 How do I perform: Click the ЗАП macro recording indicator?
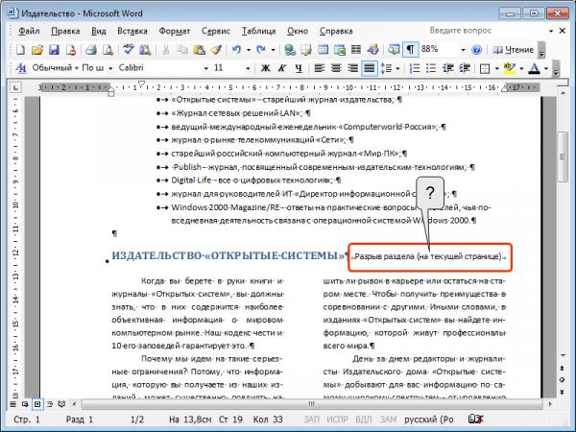(311, 420)
